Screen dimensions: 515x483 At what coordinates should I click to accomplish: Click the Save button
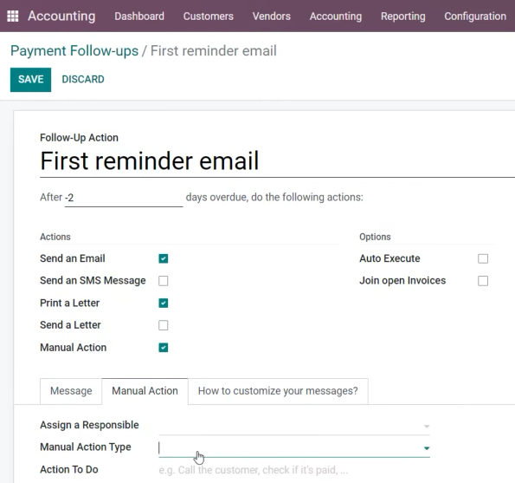tap(30, 80)
